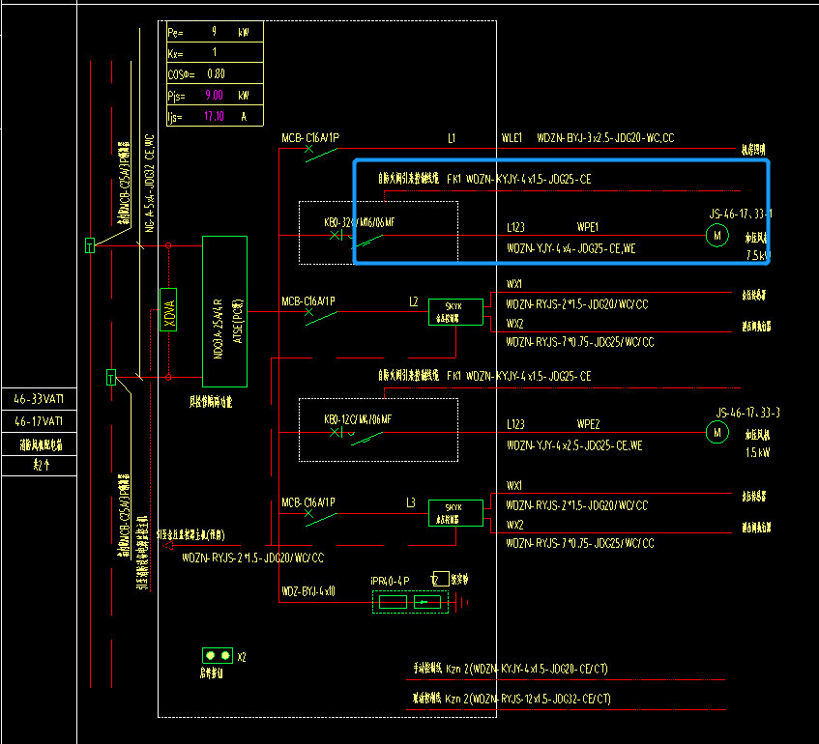Click the Kzn 2(WDZN-KYJY-4x1.5-JDG20-CE/CT) text
This screenshot has width=819, height=744.
[526, 669]
